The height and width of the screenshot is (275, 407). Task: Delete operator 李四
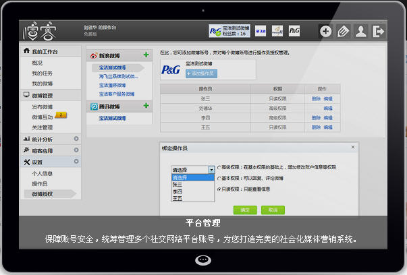(316, 118)
